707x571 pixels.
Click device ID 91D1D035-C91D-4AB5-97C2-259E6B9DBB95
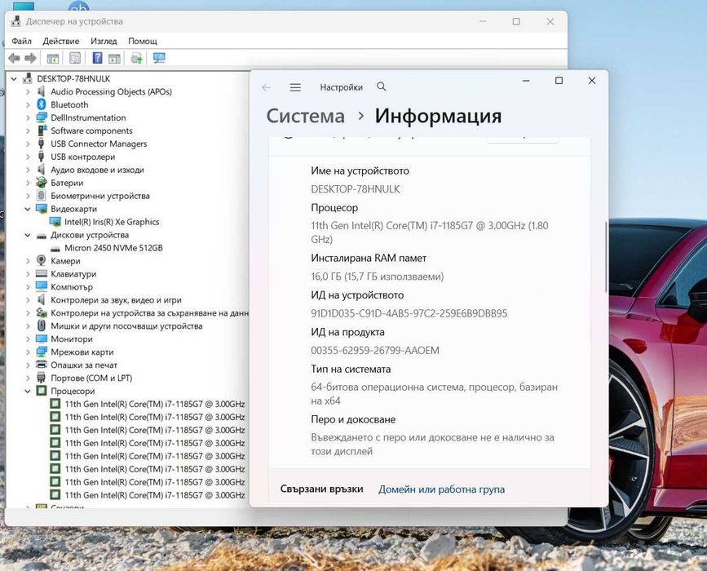(x=409, y=313)
